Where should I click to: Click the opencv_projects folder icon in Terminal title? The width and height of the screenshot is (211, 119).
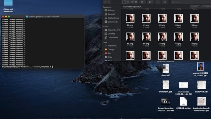pos(27,17)
